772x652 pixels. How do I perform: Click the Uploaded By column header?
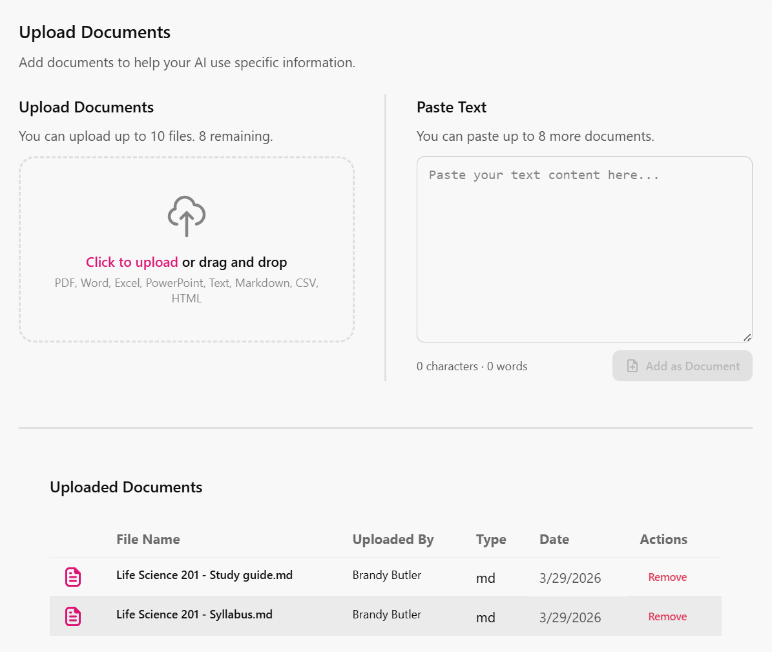coord(393,539)
